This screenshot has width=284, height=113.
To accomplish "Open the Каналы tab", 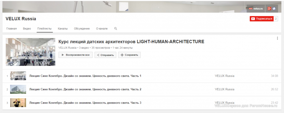I will click(x=63, y=29).
